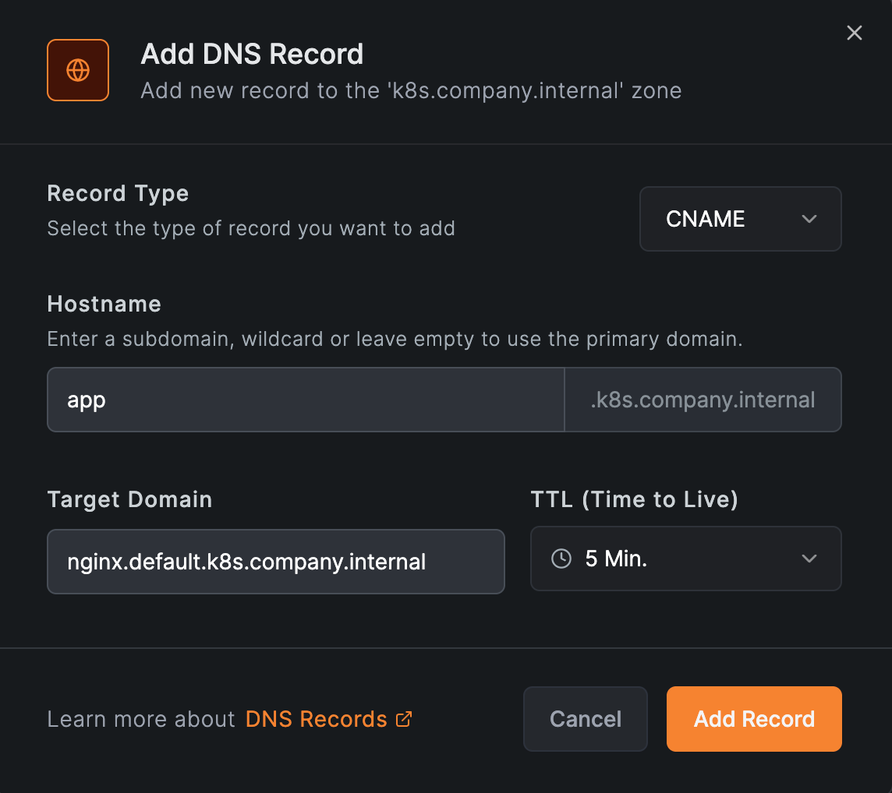The height and width of the screenshot is (793, 892).
Task: Edit the Target Domain input field
Action: pos(276,562)
